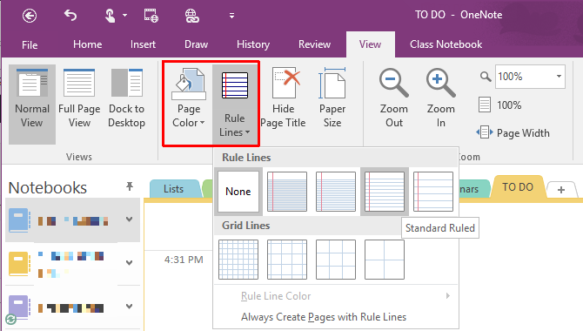Click the globe link icon in title bar

click(x=191, y=16)
